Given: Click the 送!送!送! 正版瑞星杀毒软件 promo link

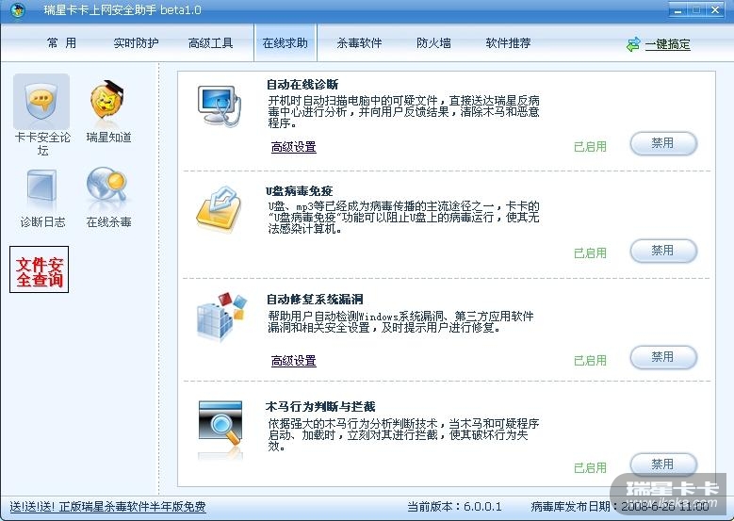Looking at the screenshot, I should pyautogui.click(x=107, y=507).
